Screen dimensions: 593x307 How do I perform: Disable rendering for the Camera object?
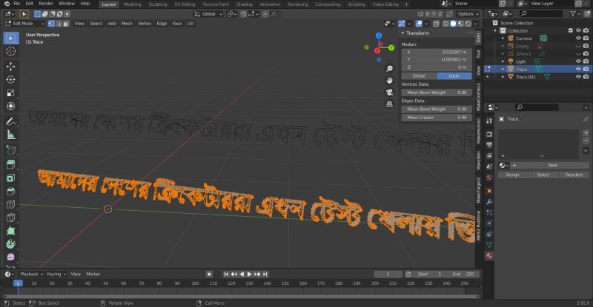pyautogui.click(x=586, y=38)
